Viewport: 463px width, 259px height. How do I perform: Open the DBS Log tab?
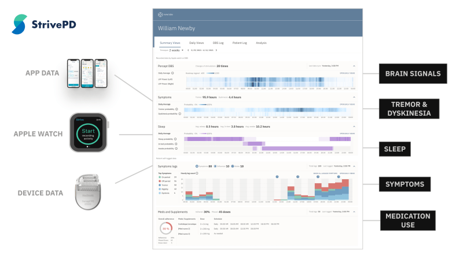click(218, 43)
